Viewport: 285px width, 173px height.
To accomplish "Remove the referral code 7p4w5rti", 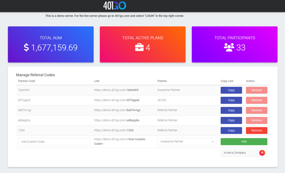I will point(256,90).
